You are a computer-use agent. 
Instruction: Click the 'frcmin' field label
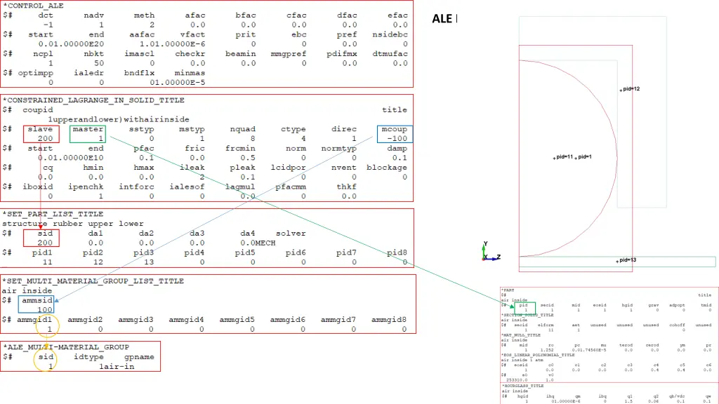pos(240,148)
